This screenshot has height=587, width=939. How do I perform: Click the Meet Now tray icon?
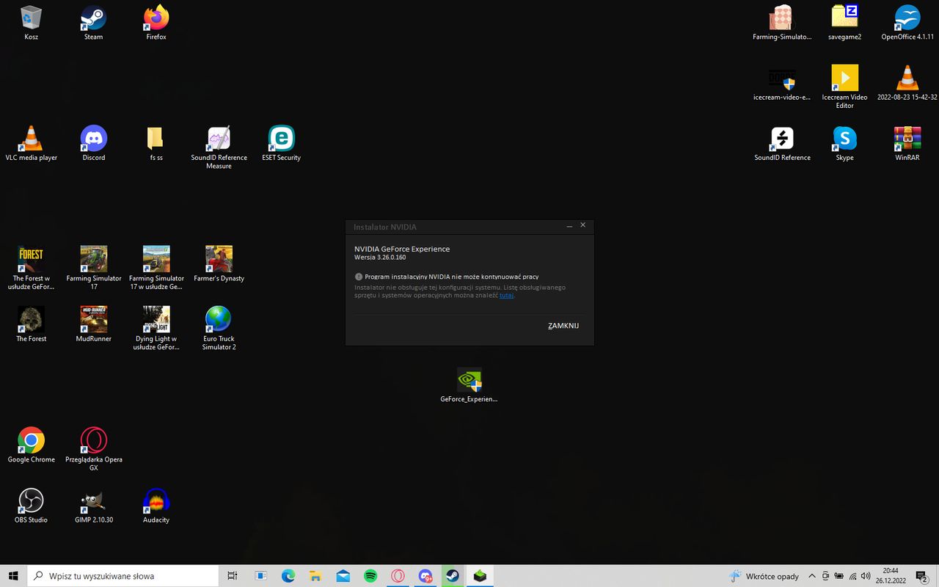(x=826, y=576)
